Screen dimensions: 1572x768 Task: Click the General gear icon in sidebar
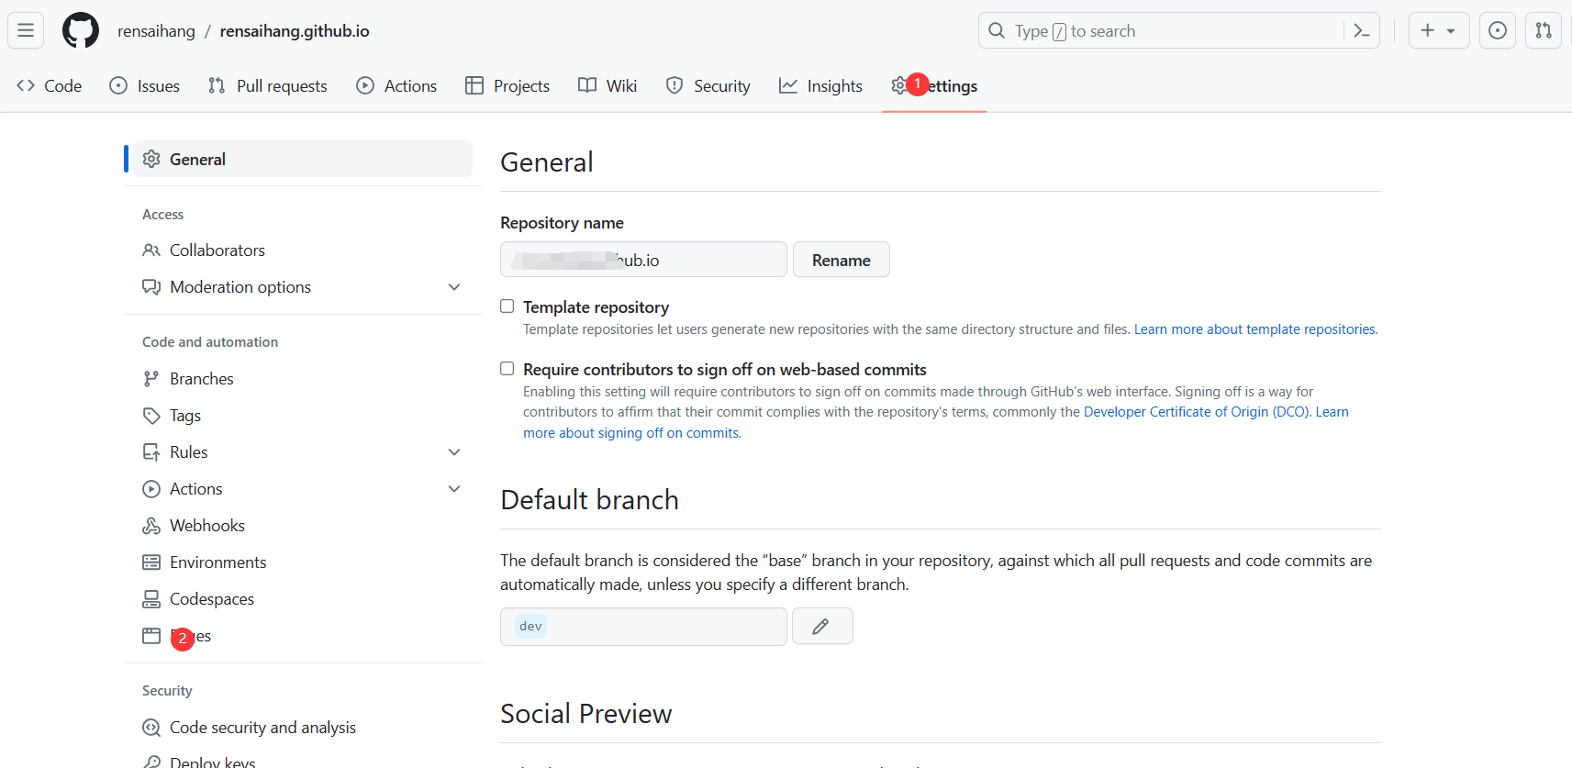pos(151,159)
